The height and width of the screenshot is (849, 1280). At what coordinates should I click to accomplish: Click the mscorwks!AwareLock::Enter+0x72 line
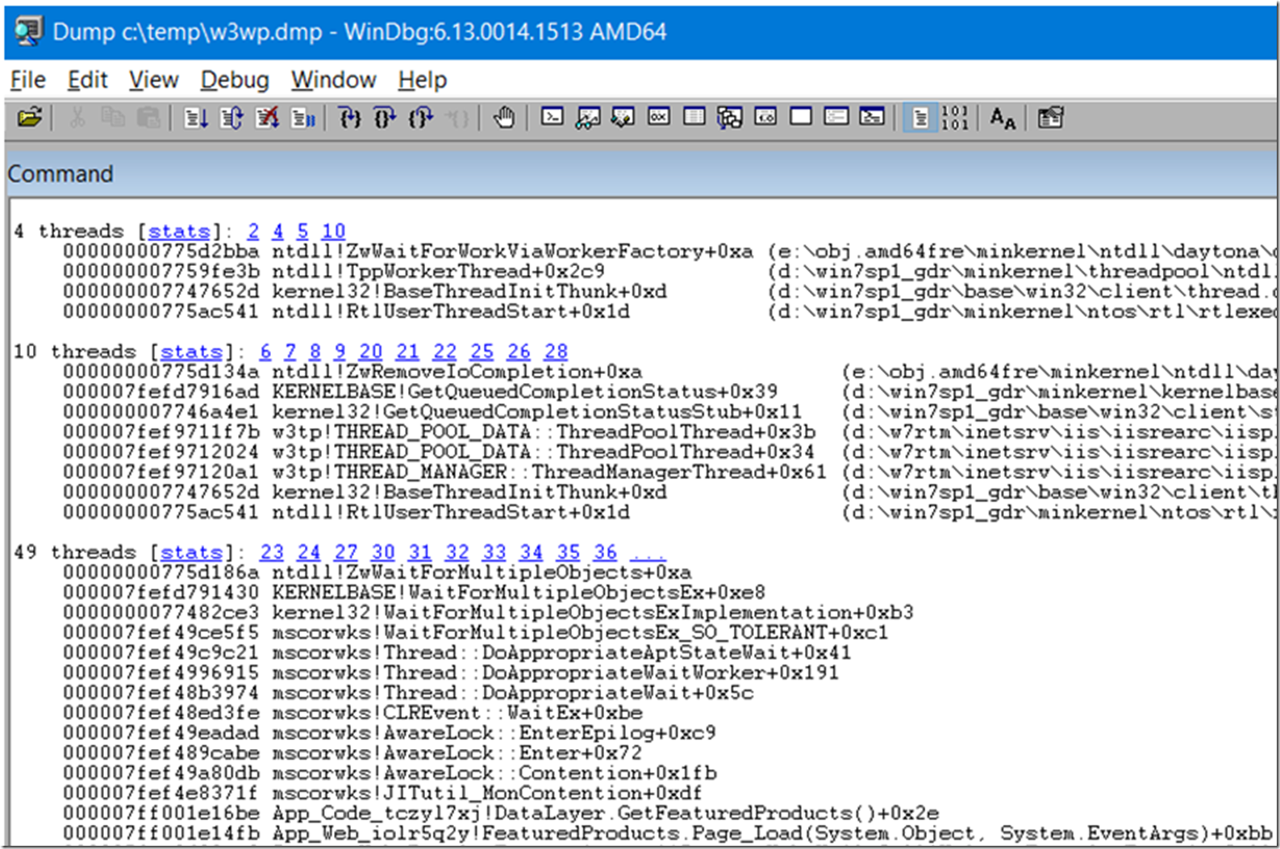(x=457, y=753)
